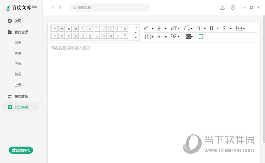Insert the infinity symbol
265x163 pixels.
click(62, 29)
